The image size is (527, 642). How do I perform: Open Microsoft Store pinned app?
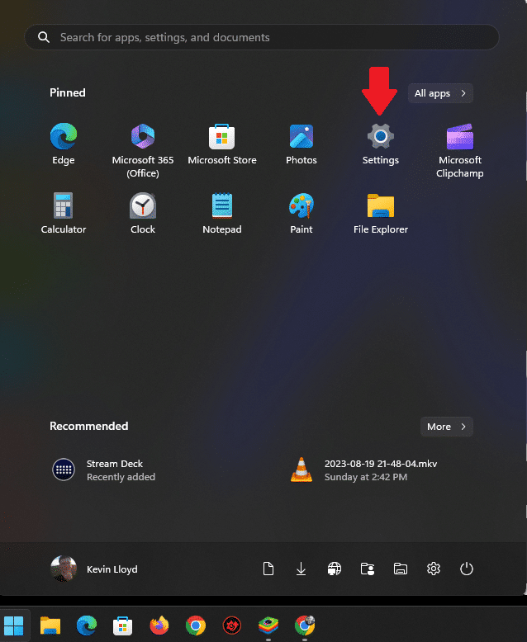pos(222,144)
